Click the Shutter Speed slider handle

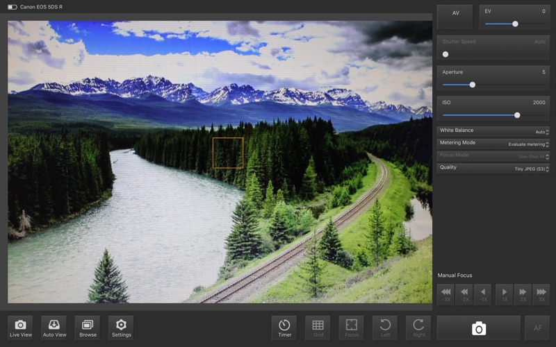coord(445,54)
